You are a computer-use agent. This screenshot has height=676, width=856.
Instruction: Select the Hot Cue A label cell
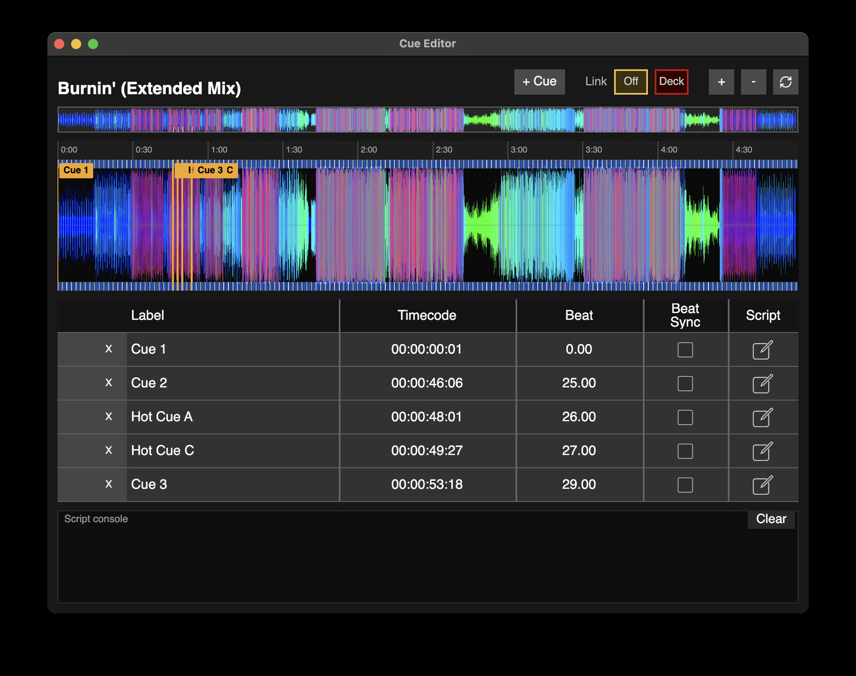click(x=233, y=417)
